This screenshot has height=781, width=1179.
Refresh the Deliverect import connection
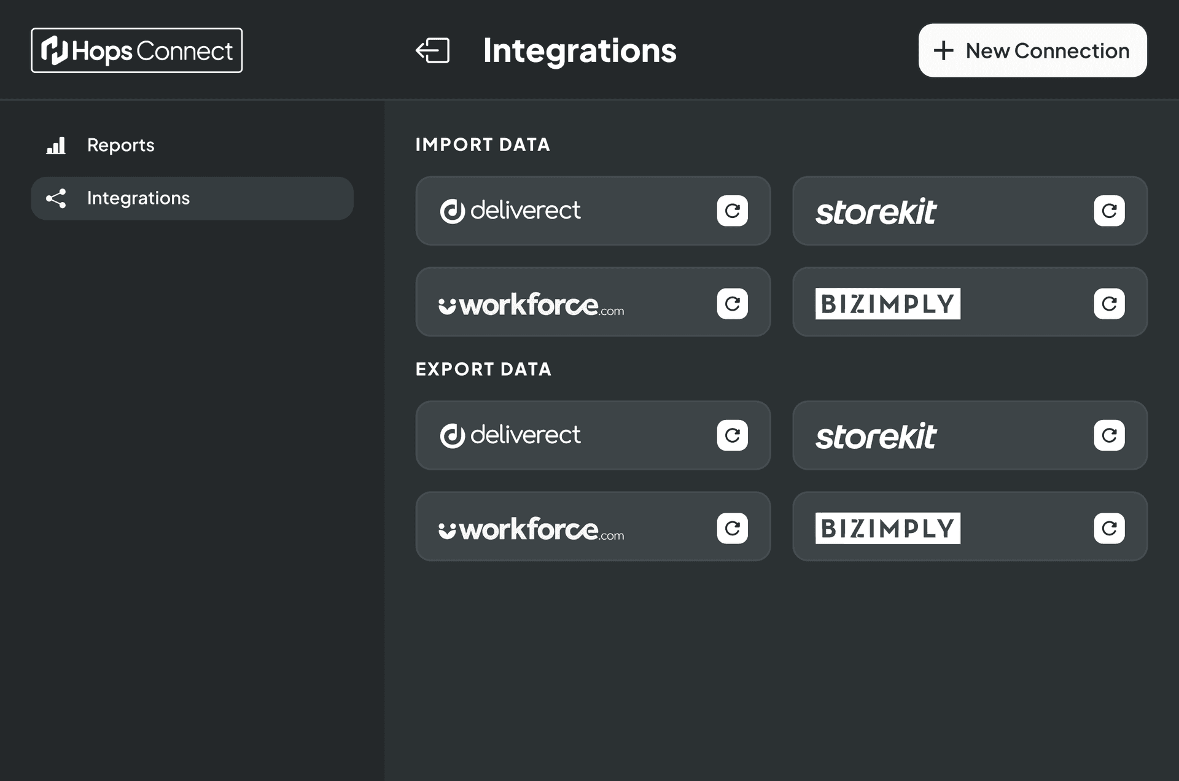coord(732,211)
